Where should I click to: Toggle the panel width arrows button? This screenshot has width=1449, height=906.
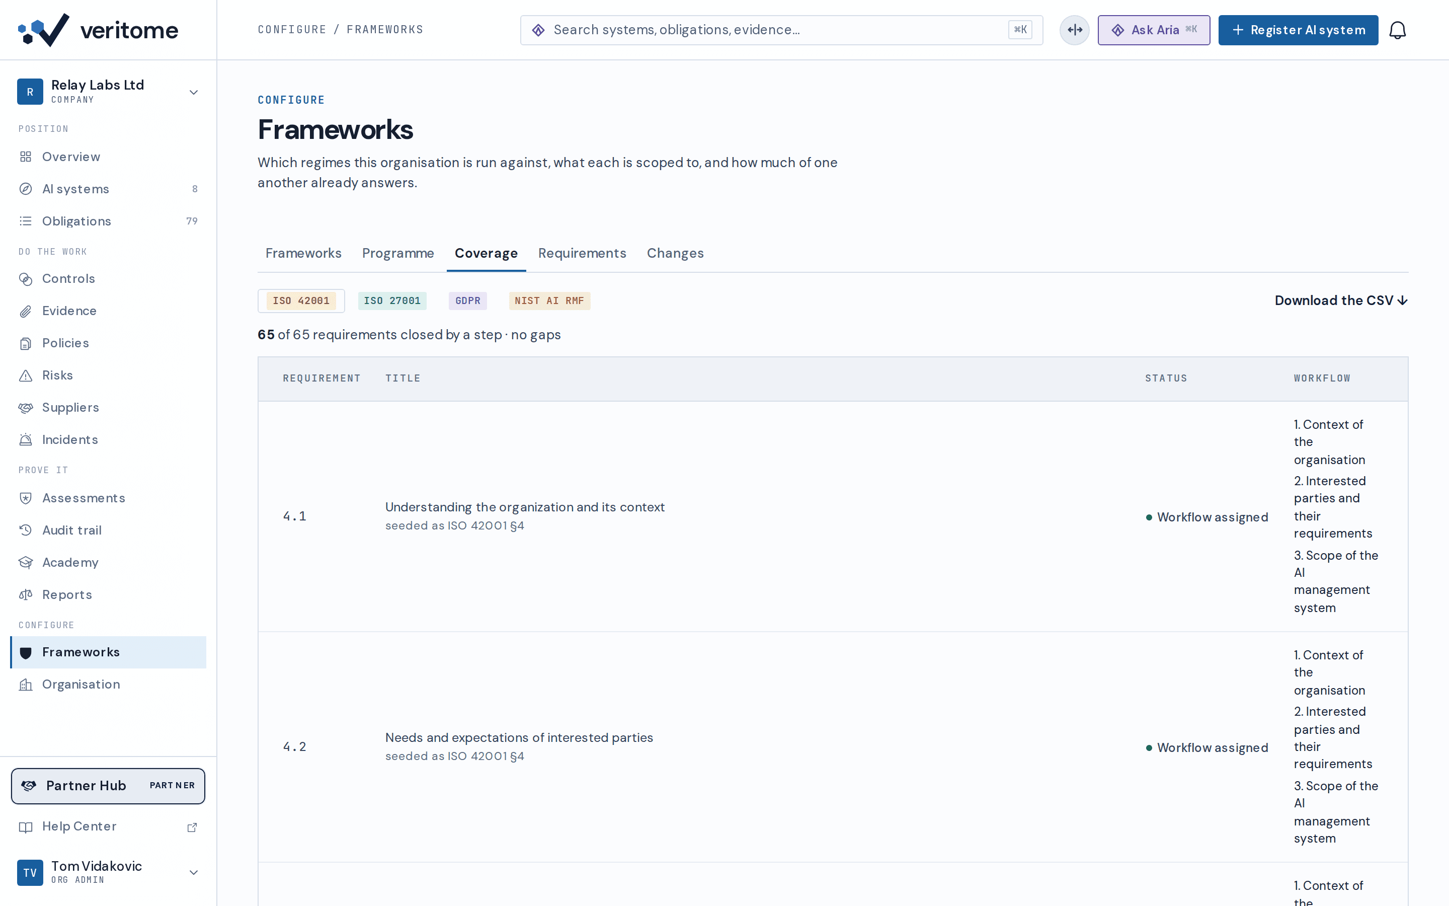[1075, 30]
